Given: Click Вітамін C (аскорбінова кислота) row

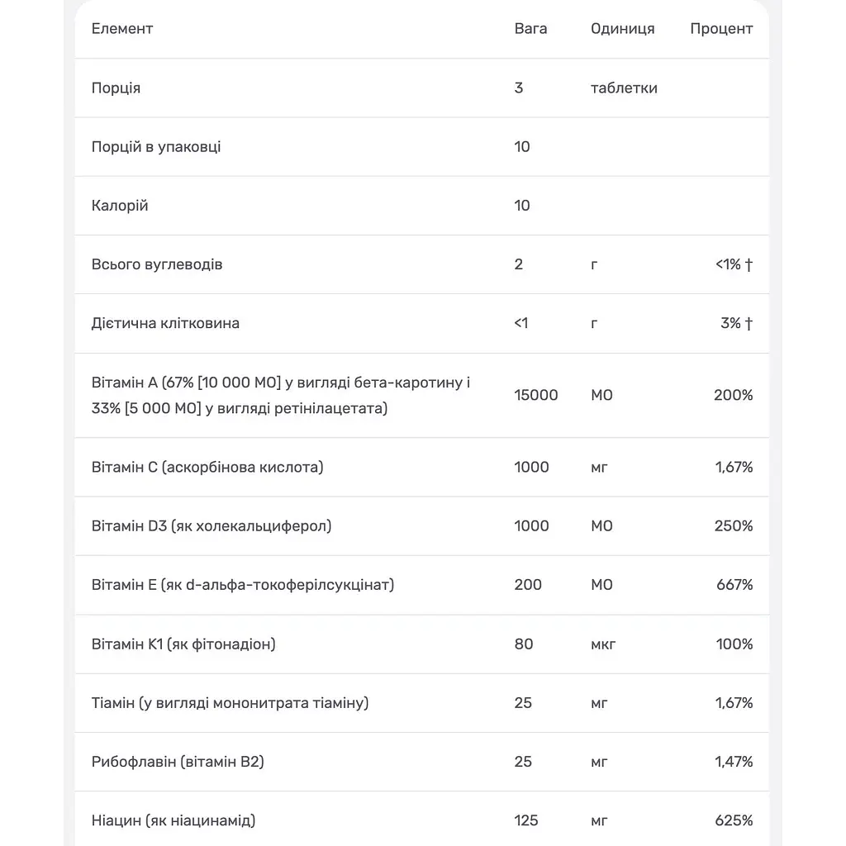Looking at the screenshot, I should point(422,468).
